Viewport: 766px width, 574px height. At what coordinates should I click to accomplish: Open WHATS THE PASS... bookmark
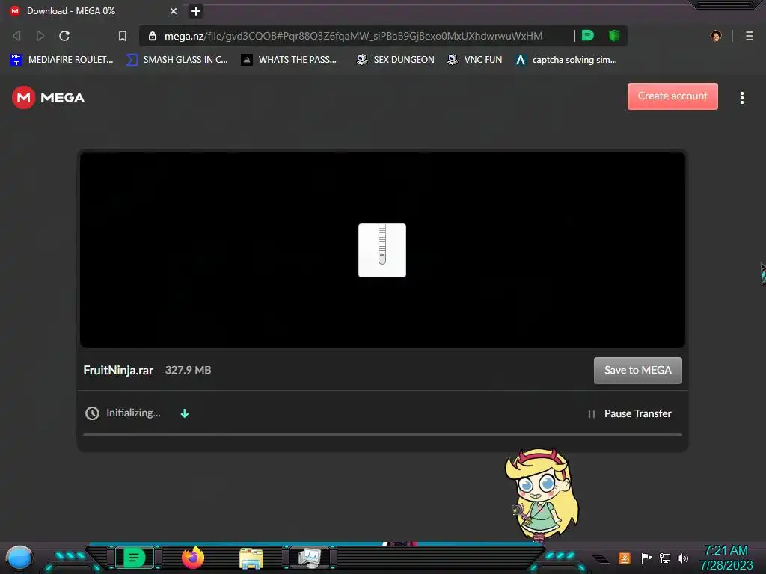click(289, 60)
